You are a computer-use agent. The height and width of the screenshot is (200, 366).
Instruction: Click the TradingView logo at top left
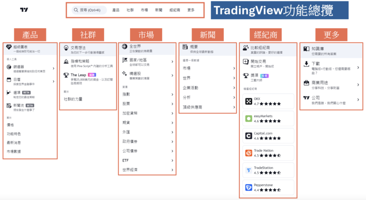point(24,10)
